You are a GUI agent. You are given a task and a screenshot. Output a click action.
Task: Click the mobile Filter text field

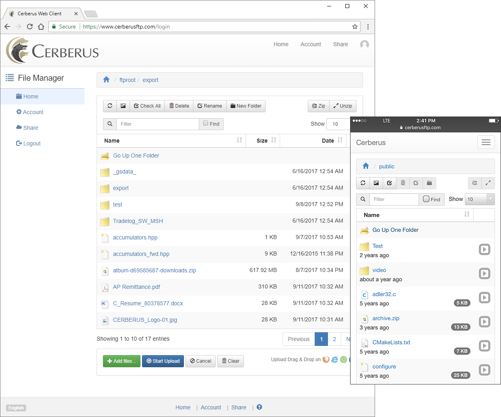[394, 199]
